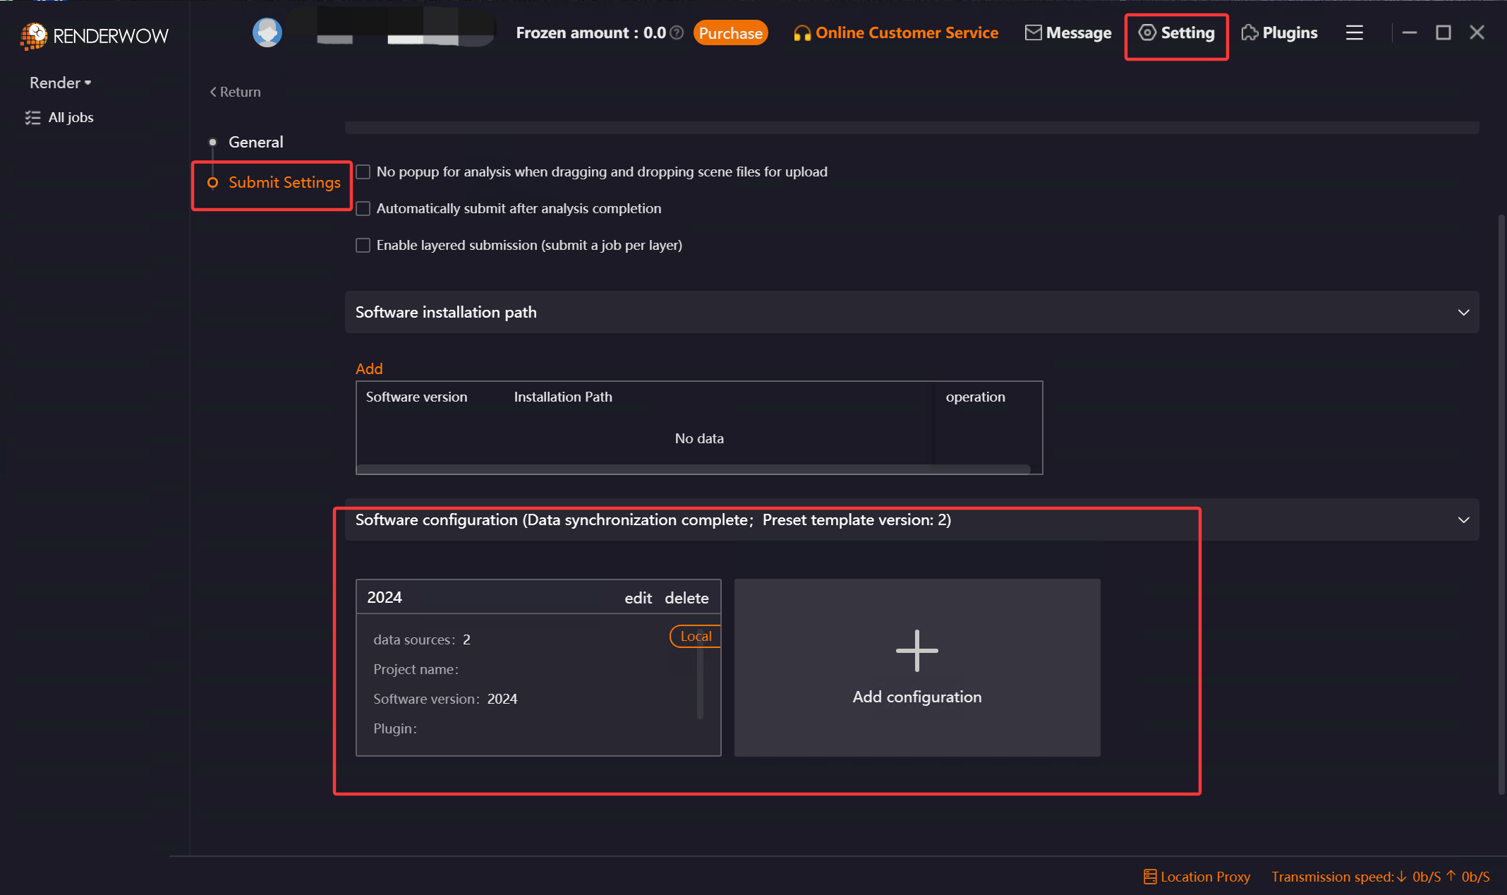1507x895 pixels.
Task: Maximize the RenderWow window
Action: tap(1443, 32)
